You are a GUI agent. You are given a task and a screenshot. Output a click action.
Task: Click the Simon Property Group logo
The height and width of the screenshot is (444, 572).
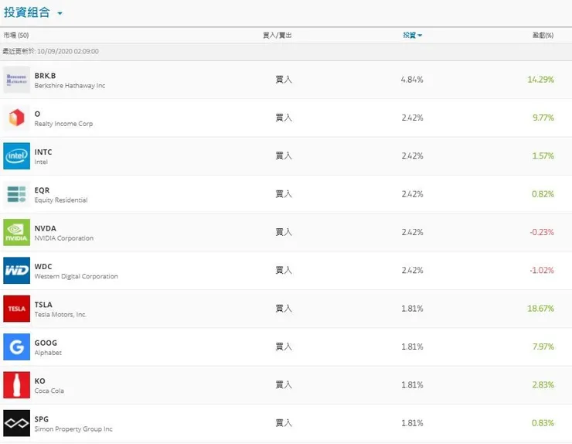click(x=16, y=423)
